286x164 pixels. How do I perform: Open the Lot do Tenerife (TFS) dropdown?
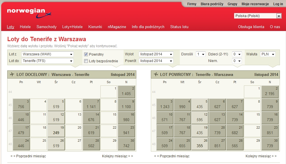pyautogui.click(x=48, y=61)
